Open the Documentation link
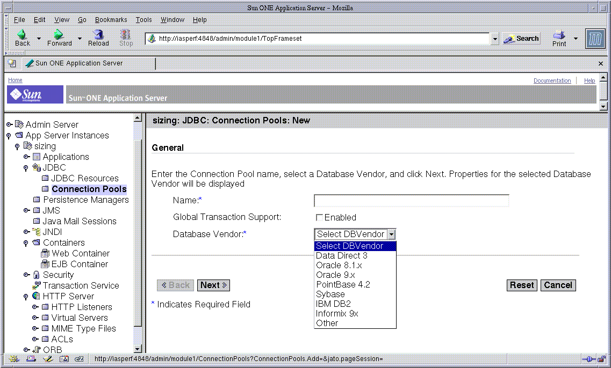 (x=552, y=80)
